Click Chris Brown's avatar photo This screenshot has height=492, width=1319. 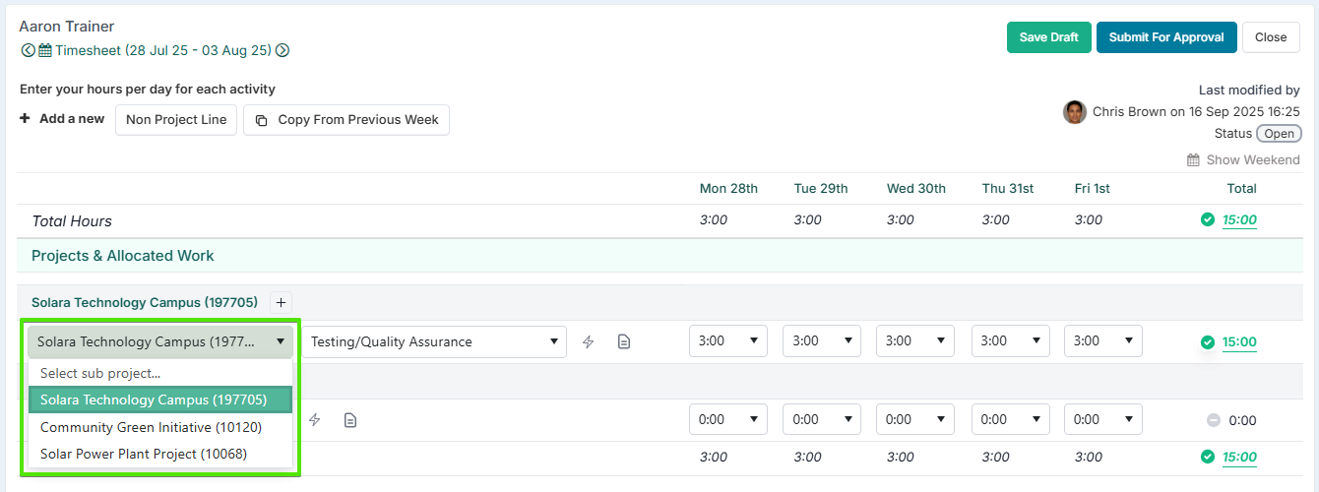[x=1075, y=112]
